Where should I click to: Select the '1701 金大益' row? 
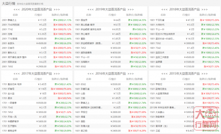click(x=37, y=94)
